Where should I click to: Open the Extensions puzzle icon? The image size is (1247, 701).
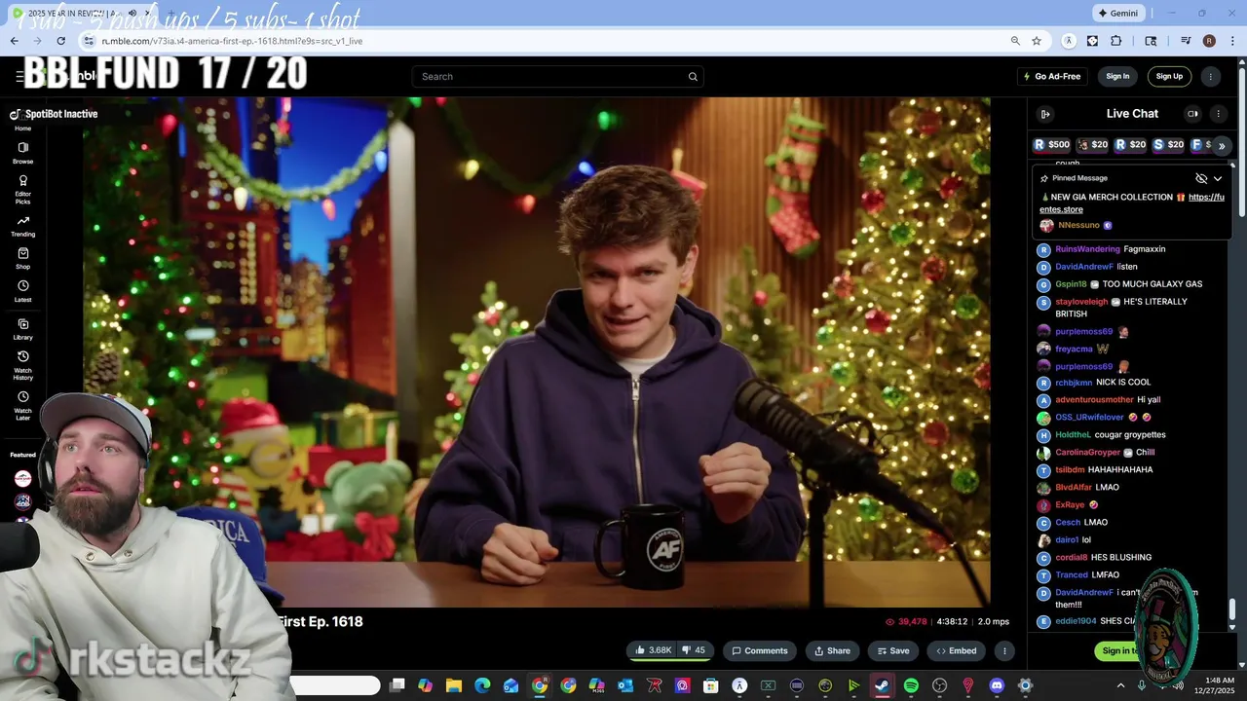1116,41
